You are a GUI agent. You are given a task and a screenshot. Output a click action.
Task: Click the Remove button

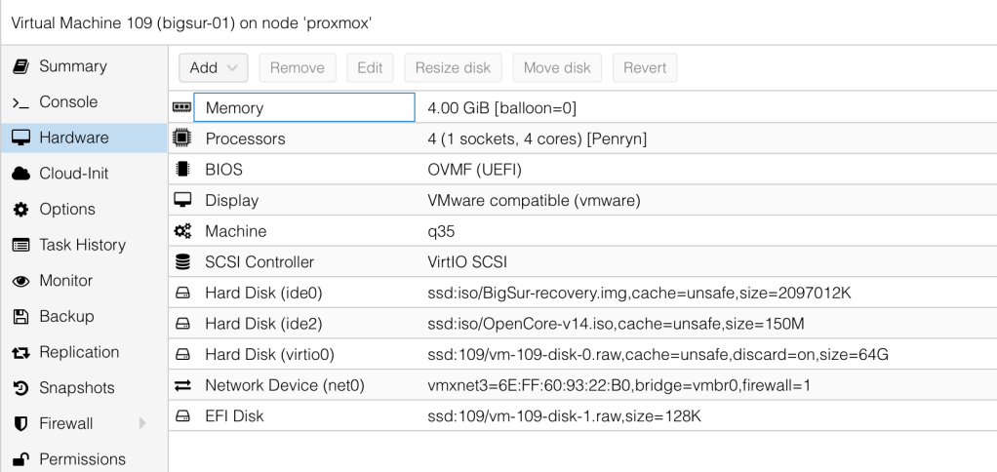(297, 67)
